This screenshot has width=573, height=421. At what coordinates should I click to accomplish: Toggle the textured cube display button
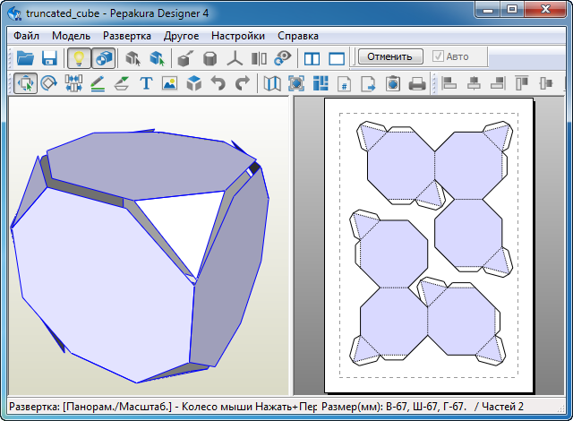pyautogui.click(x=103, y=58)
